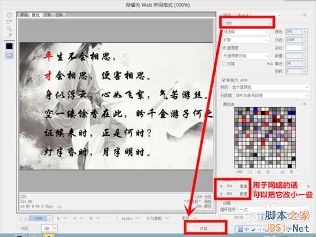
Task: Select the Zoom tool
Action: coord(9,28)
